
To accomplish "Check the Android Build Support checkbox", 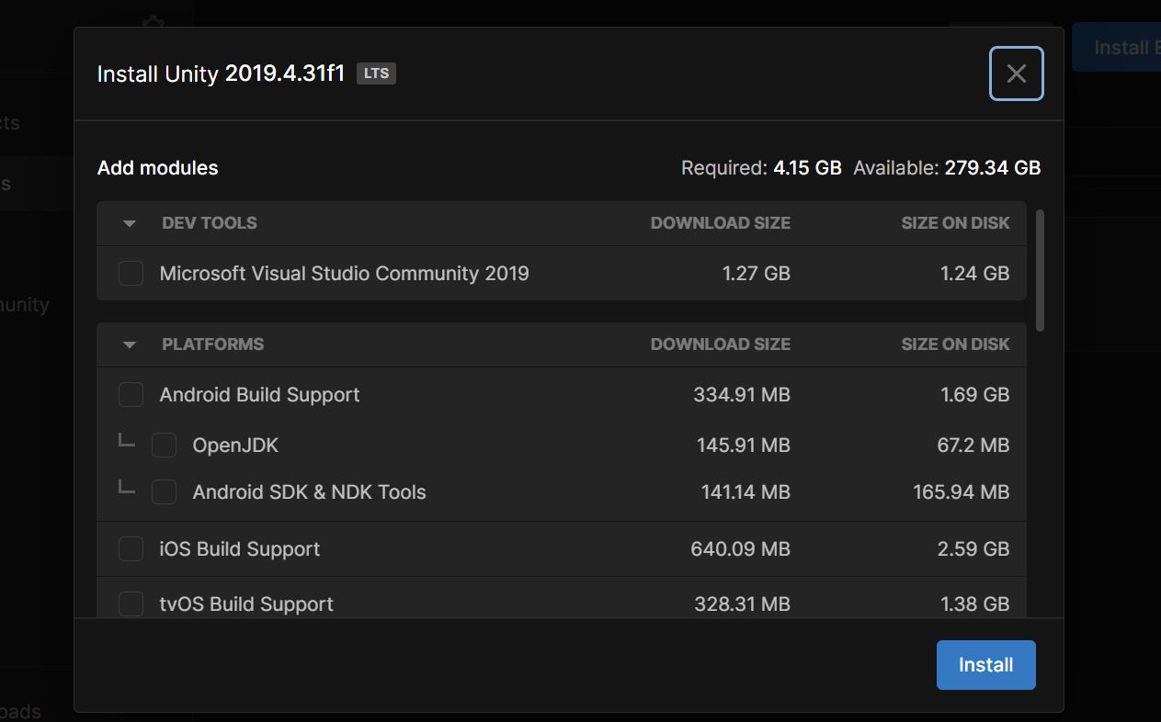I will (x=131, y=394).
